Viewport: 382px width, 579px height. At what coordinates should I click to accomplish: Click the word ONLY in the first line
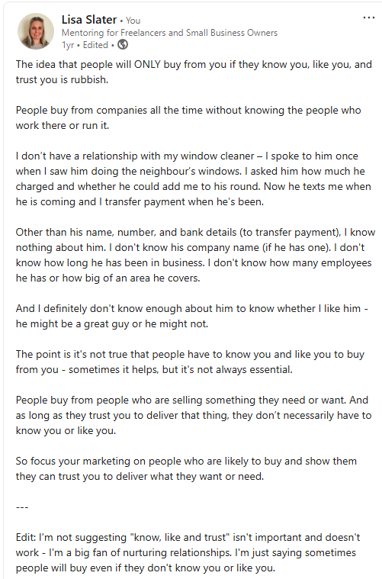point(147,64)
